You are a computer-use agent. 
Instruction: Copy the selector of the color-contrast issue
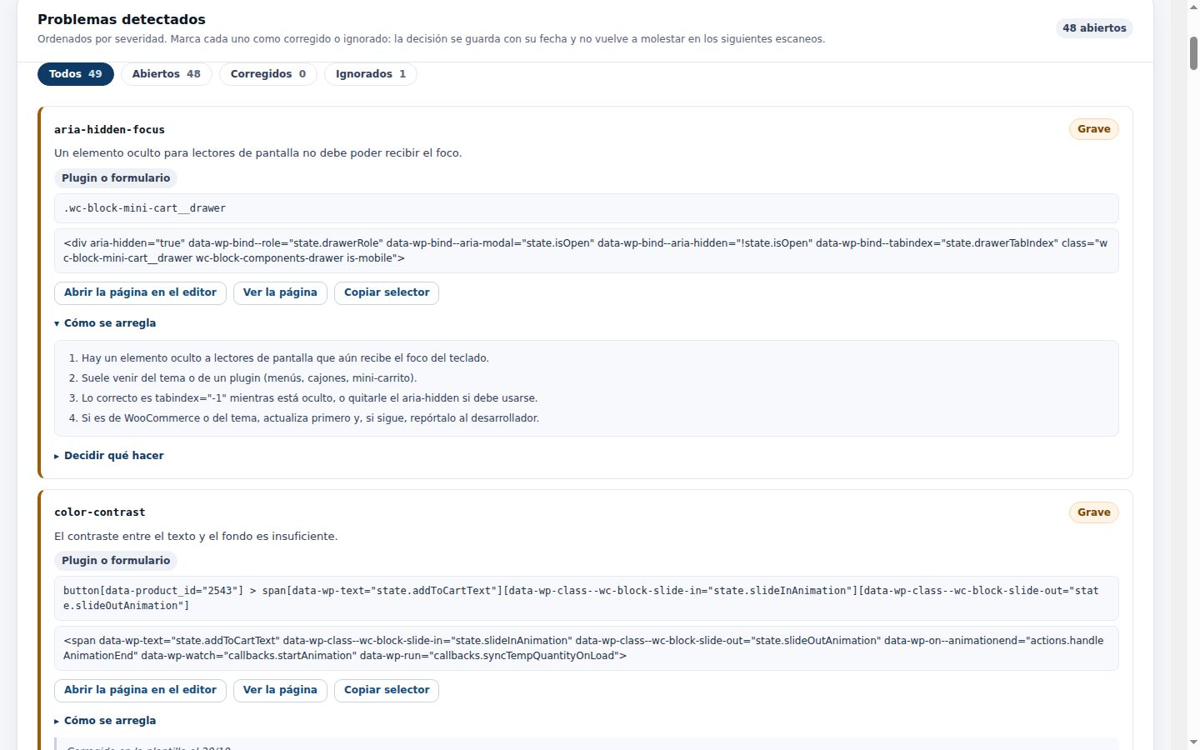[x=387, y=690]
